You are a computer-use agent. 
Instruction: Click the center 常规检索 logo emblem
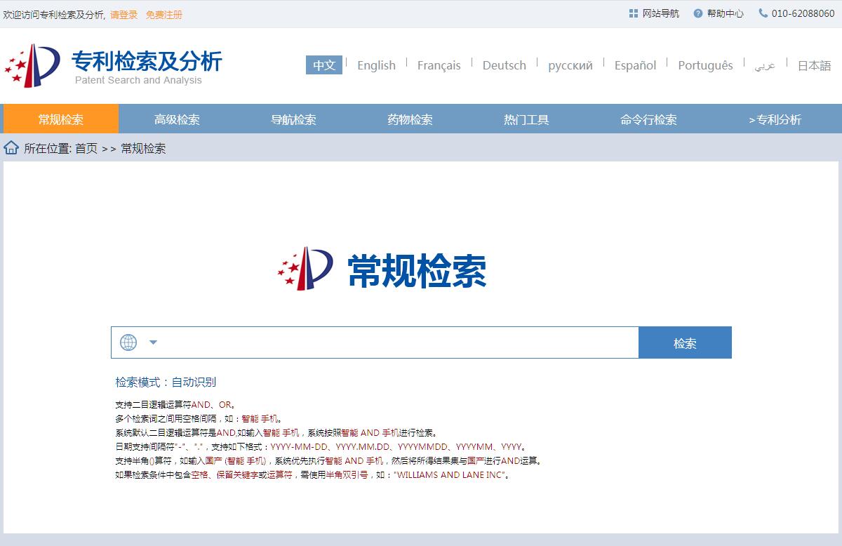click(x=305, y=267)
